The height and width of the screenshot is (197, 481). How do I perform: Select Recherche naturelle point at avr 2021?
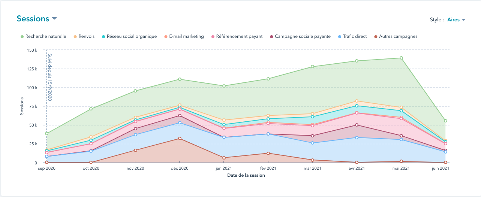[x=357, y=61]
